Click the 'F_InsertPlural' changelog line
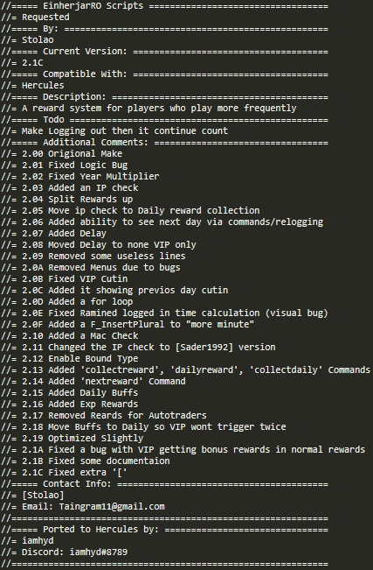 128,324
